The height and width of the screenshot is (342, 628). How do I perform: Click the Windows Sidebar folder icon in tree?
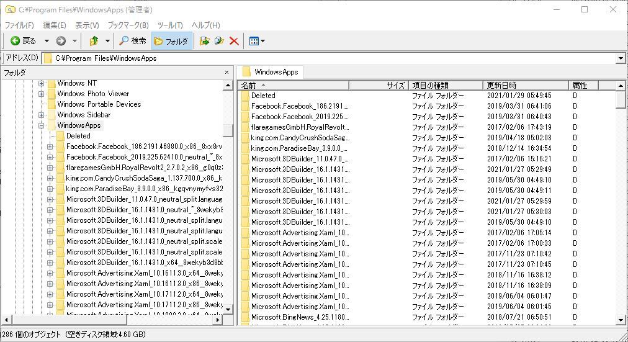pos(52,115)
